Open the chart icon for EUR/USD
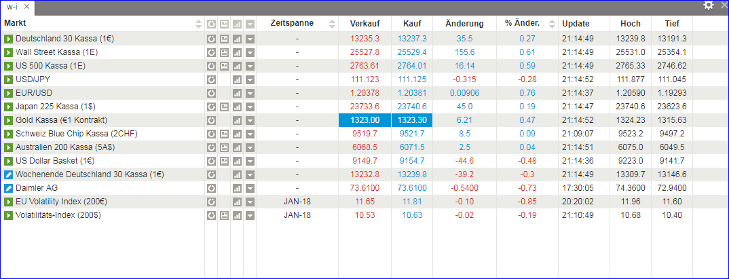This screenshot has width=729, height=279. pos(237,93)
